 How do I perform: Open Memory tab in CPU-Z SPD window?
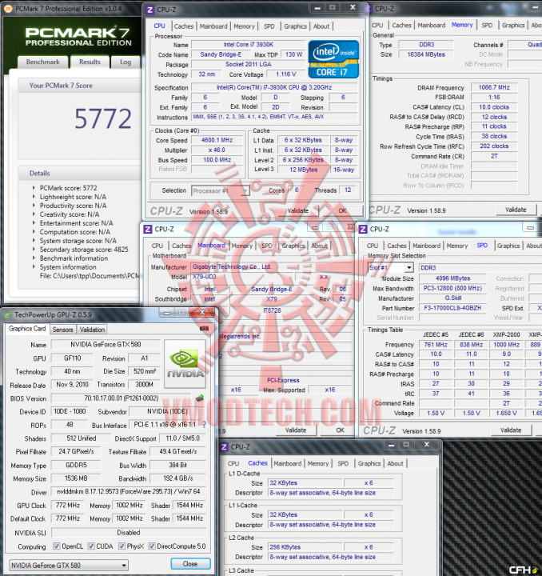point(457,246)
